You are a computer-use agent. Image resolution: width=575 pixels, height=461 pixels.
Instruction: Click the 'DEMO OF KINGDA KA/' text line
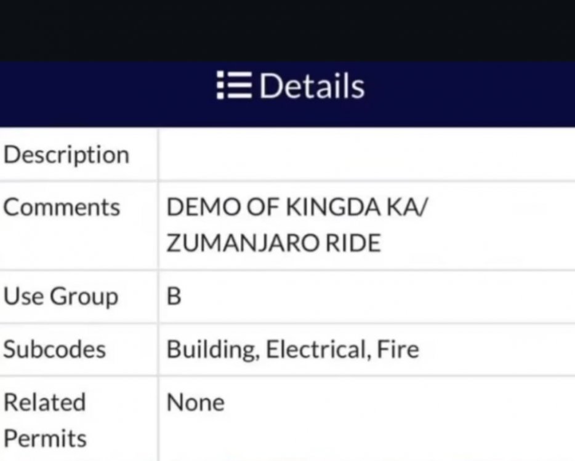tap(297, 208)
